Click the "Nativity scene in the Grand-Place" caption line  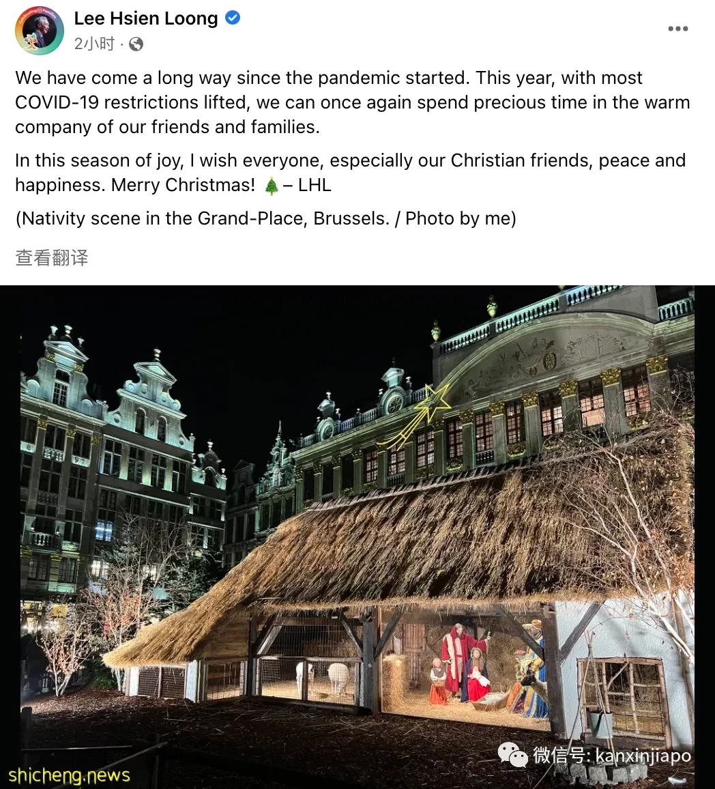[266, 219]
